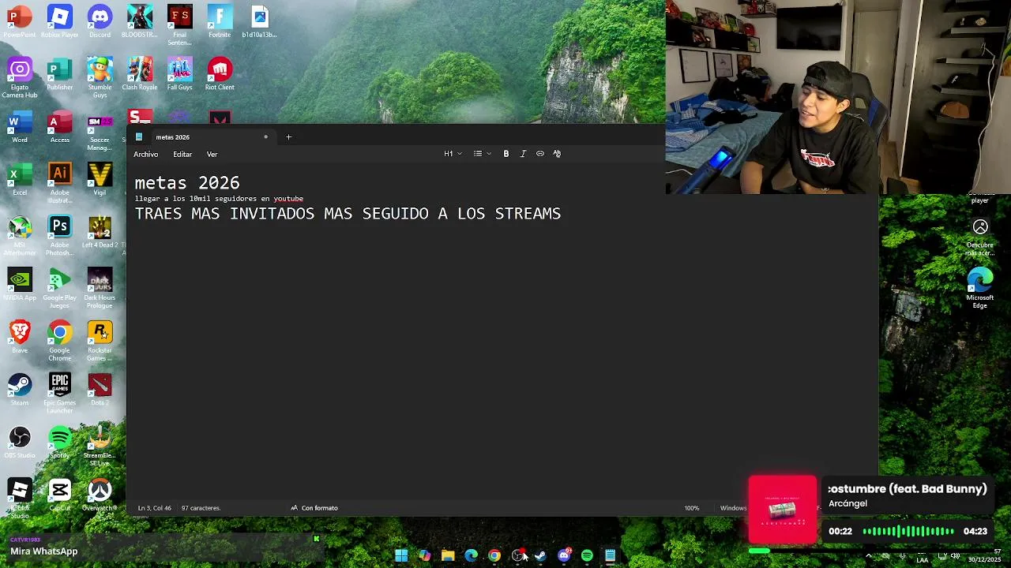Open the OBS Studio desktop shortcut
This screenshot has width=1011, height=568.
20,443
